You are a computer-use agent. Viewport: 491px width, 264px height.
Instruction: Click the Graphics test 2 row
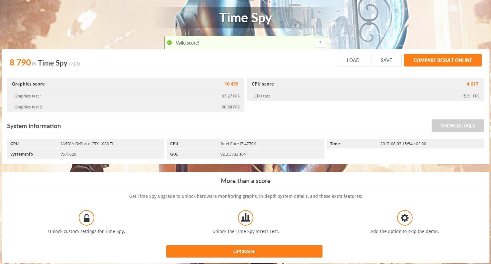[126, 107]
